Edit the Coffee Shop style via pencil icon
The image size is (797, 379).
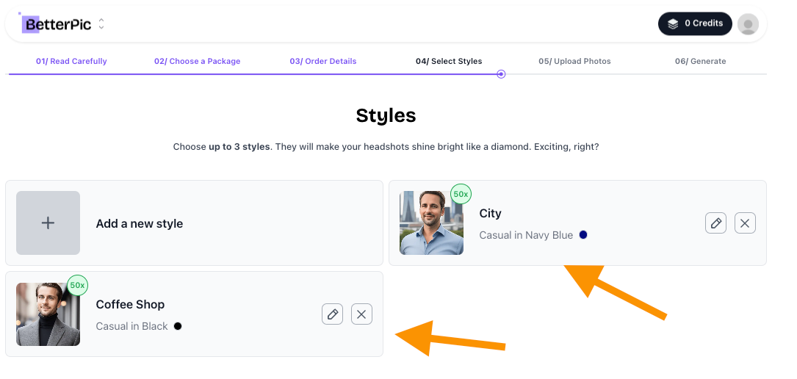(x=333, y=314)
